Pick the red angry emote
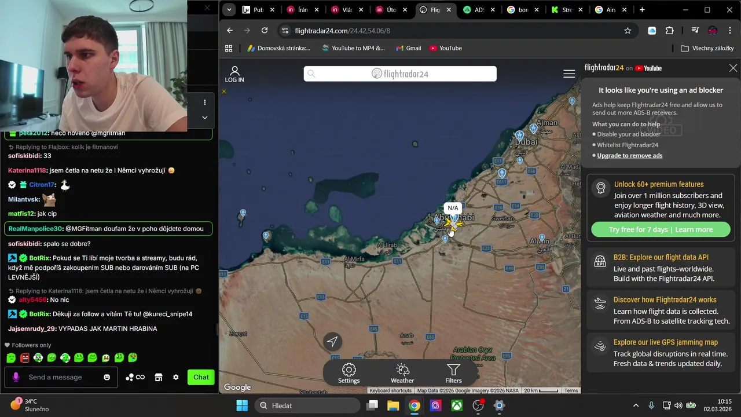This screenshot has height=417, width=741. point(24,358)
